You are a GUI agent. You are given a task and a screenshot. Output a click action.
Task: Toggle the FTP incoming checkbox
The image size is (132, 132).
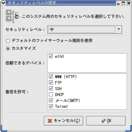tap(51, 83)
